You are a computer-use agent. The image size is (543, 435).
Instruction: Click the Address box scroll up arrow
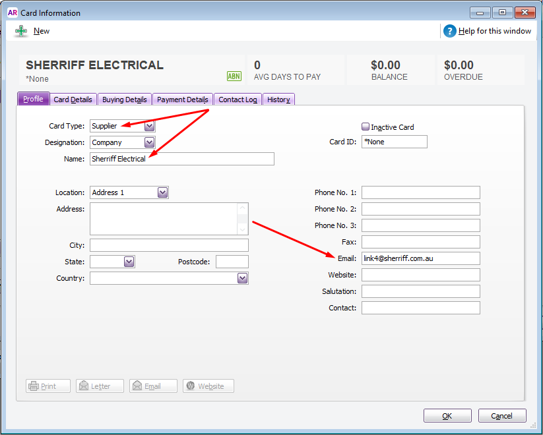coord(242,208)
